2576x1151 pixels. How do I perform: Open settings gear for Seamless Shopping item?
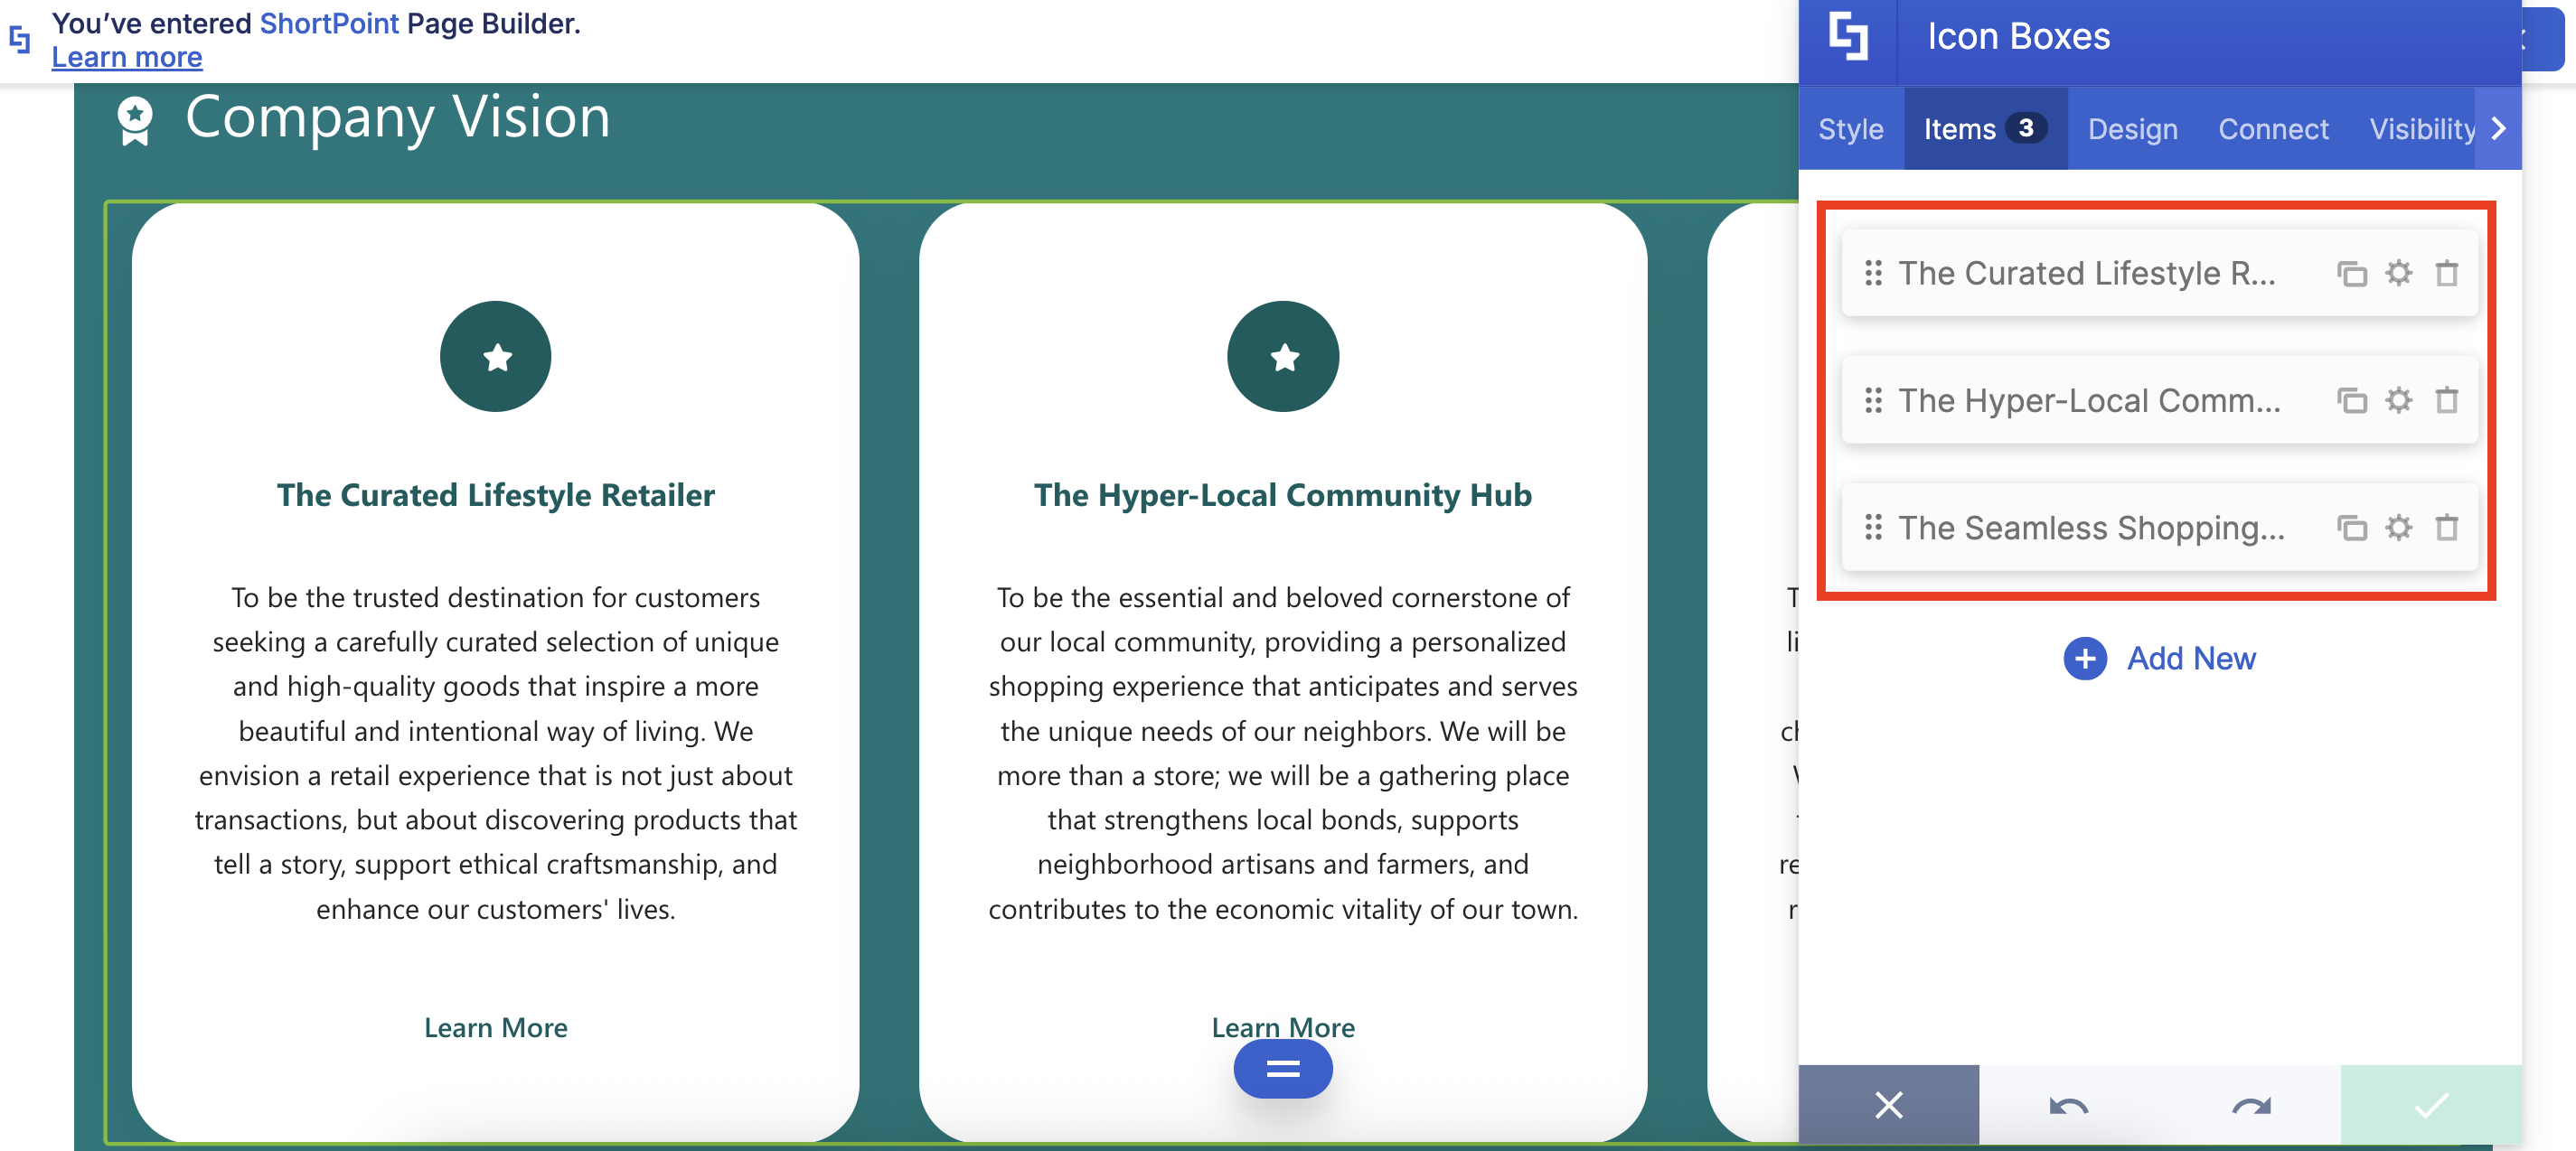[2398, 528]
